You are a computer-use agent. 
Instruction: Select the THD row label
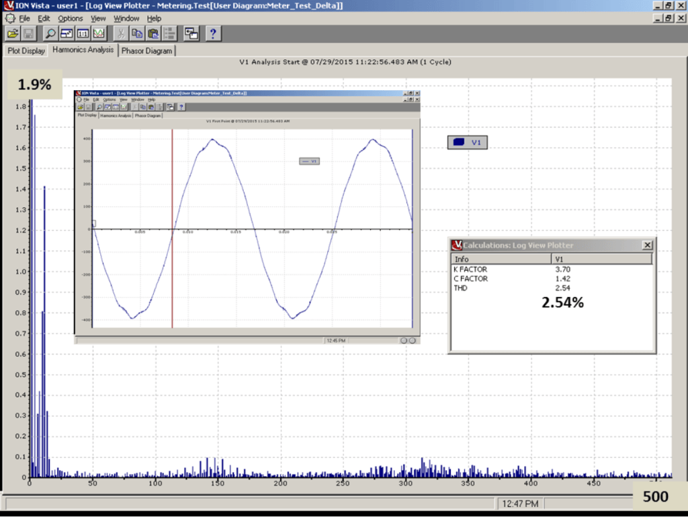pyautogui.click(x=460, y=288)
